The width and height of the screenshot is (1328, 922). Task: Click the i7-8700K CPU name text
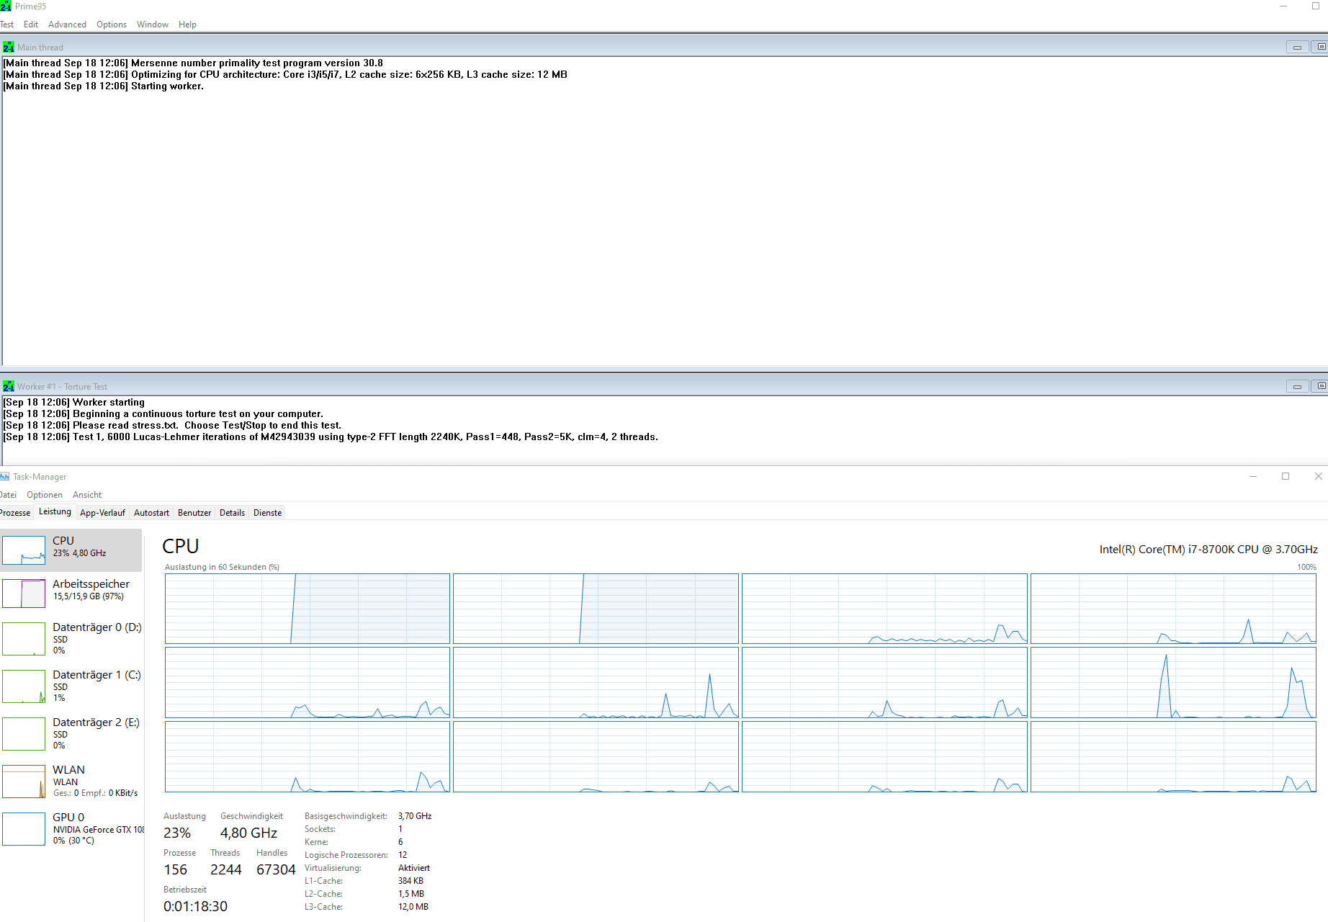click(1208, 550)
